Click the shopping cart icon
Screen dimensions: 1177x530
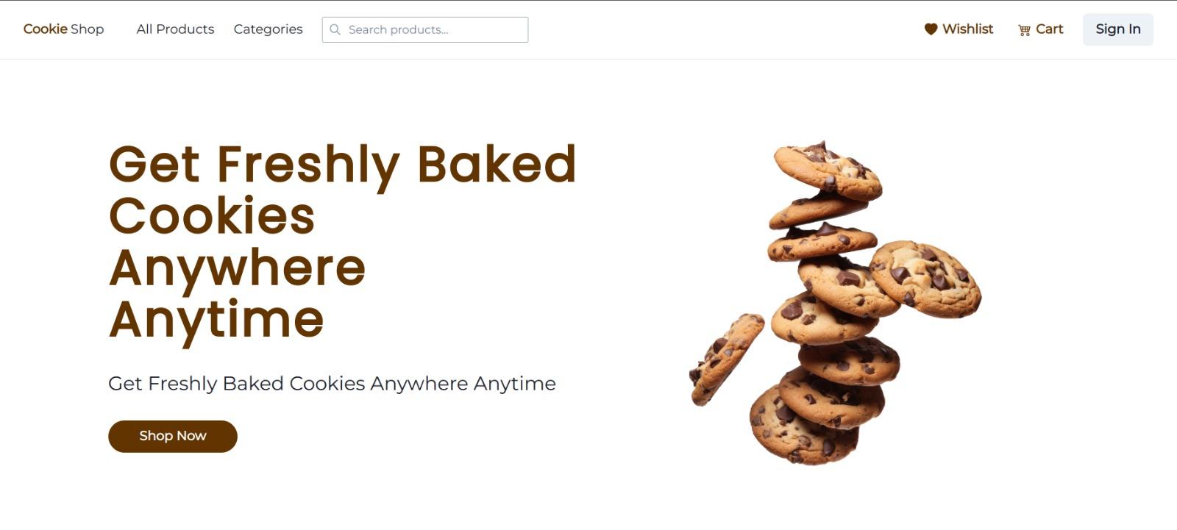1024,30
